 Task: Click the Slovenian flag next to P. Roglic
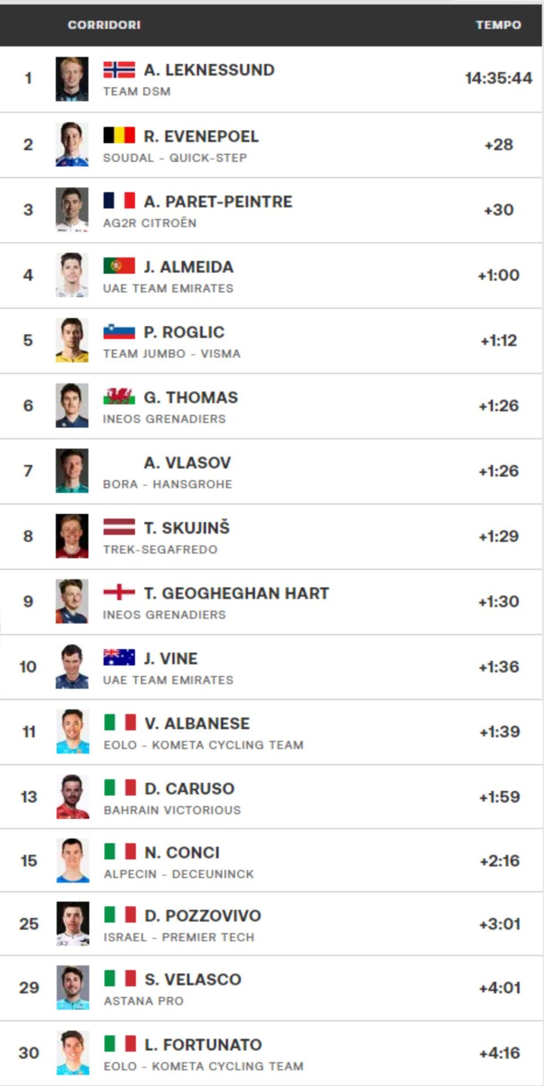(119, 331)
